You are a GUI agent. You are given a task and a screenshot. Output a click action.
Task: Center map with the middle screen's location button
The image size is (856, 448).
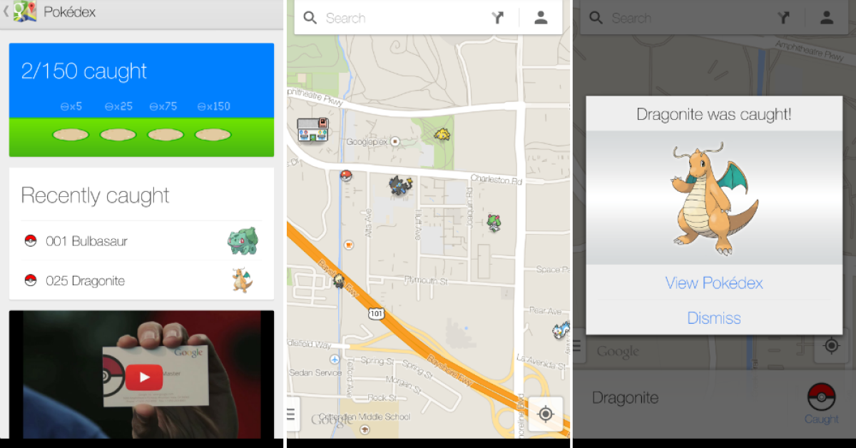(x=546, y=414)
